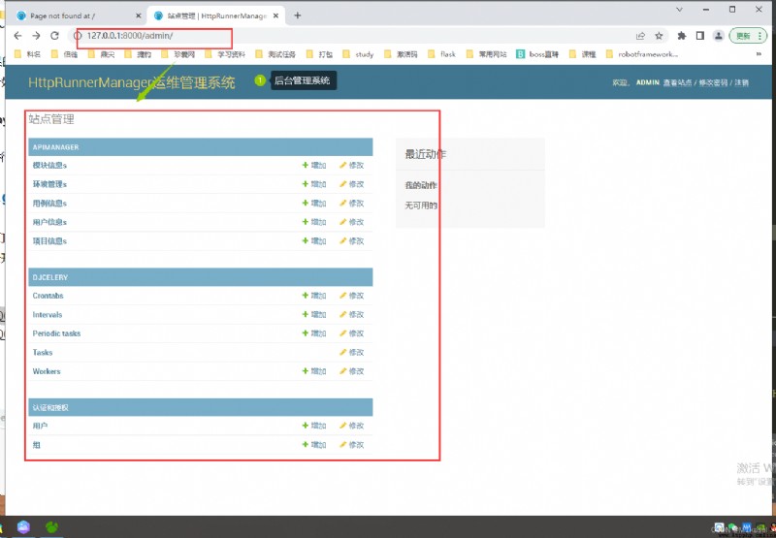Open the Periodic tasks model list
This screenshot has width=776, height=538.
click(x=56, y=333)
